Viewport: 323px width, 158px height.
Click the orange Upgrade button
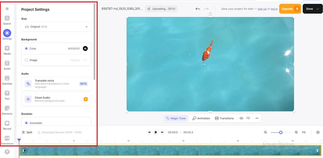[x=290, y=9]
